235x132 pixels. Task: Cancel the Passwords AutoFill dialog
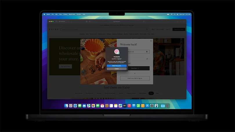(116, 69)
